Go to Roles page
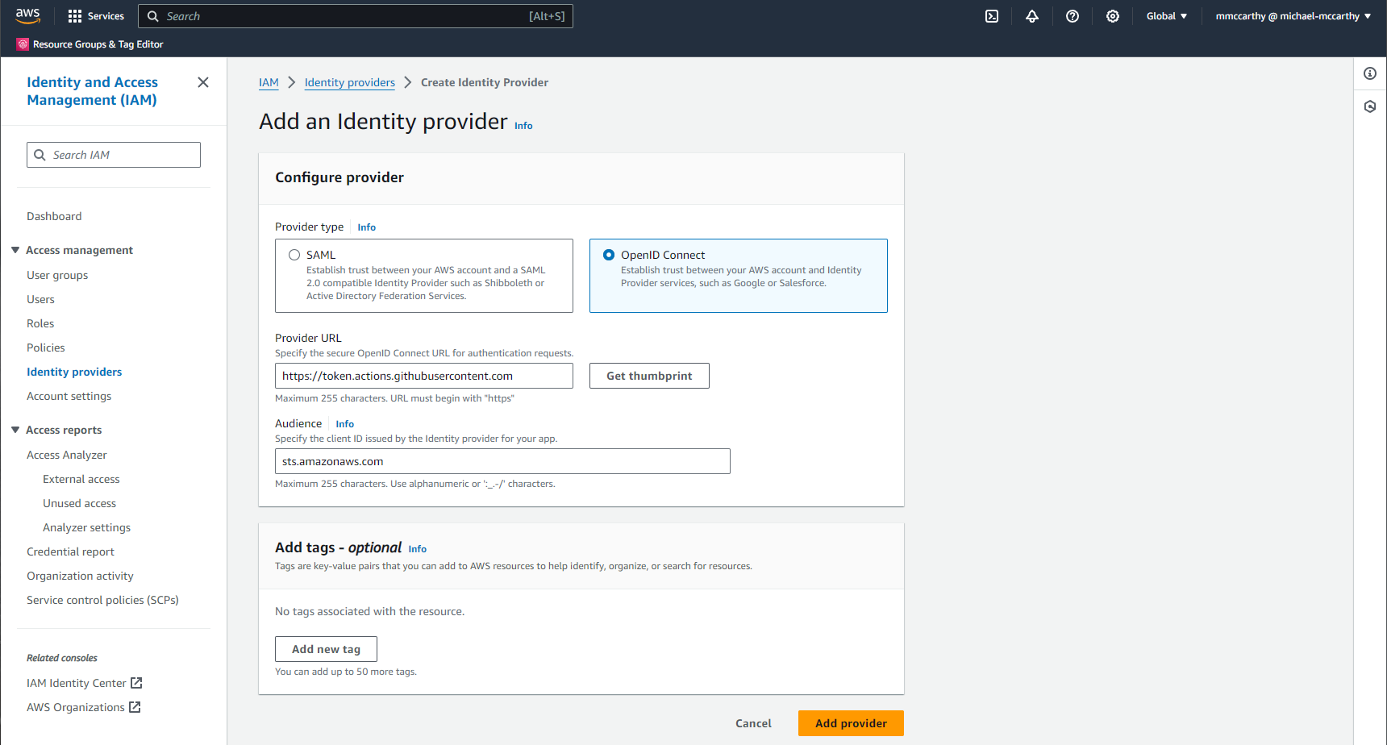The image size is (1387, 745). 40,323
